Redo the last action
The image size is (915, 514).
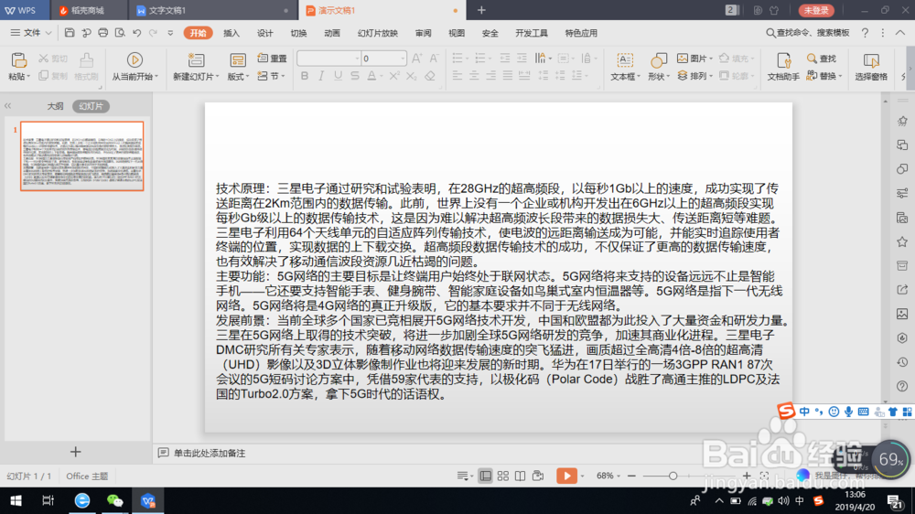pyautogui.click(x=153, y=33)
